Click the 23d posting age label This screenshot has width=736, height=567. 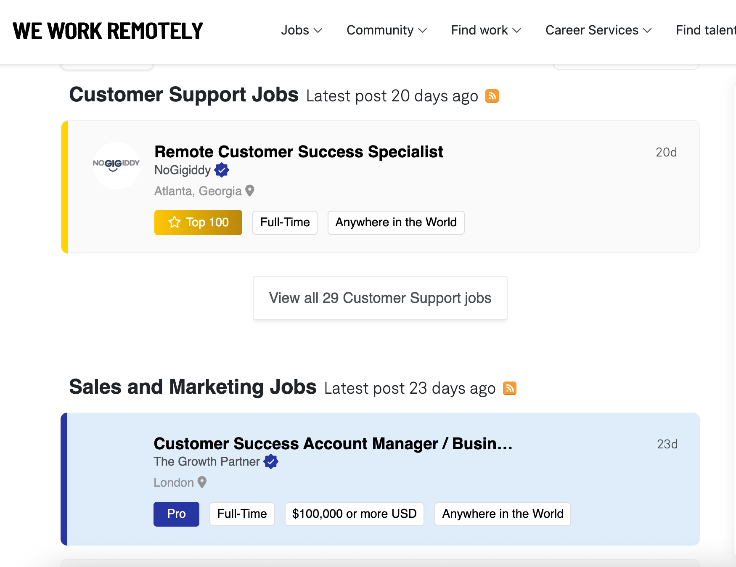tap(667, 444)
